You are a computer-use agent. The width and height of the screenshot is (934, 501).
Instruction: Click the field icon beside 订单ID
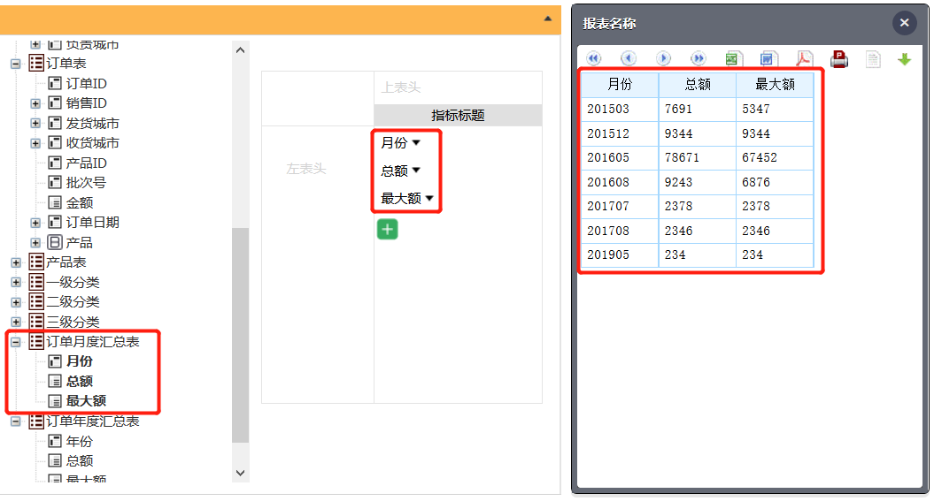(x=55, y=83)
